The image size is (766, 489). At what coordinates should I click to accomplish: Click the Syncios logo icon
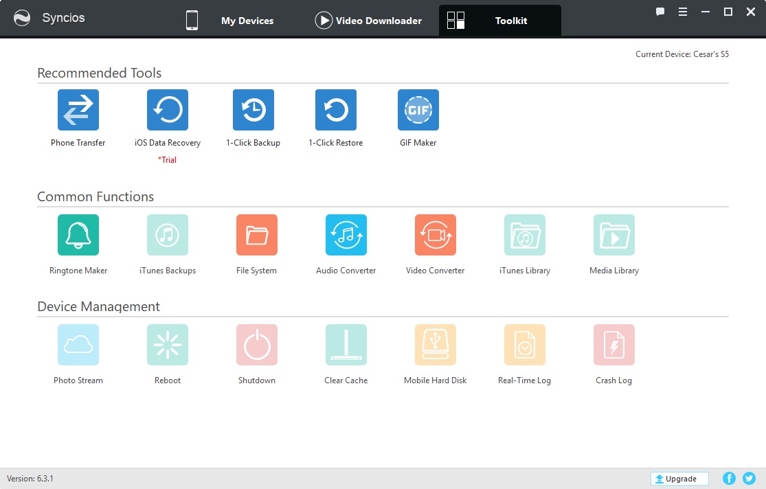22,18
